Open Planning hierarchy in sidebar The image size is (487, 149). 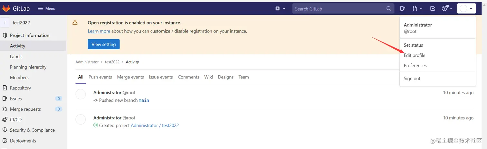(x=28, y=67)
